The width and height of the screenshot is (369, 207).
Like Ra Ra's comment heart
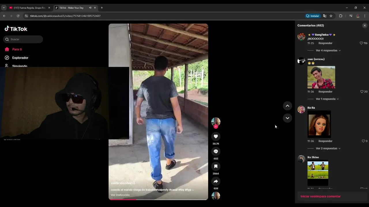click(x=363, y=141)
